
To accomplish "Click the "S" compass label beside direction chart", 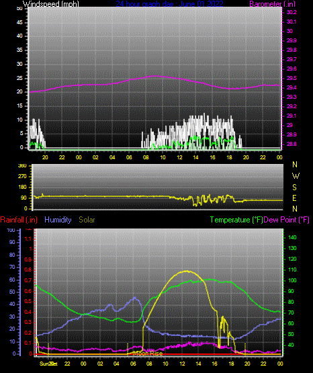I will pyautogui.click(x=294, y=188).
